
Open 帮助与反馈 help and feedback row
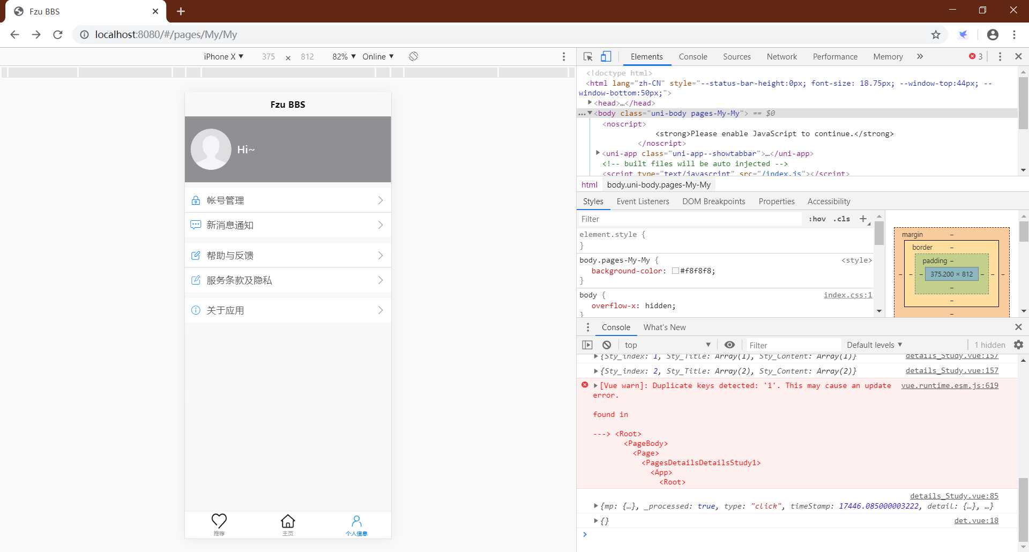(x=288, y=256)
